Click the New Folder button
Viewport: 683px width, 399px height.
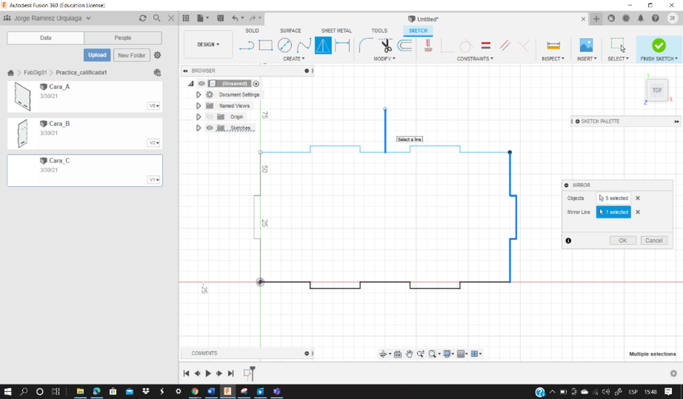(x=131, y=55)
